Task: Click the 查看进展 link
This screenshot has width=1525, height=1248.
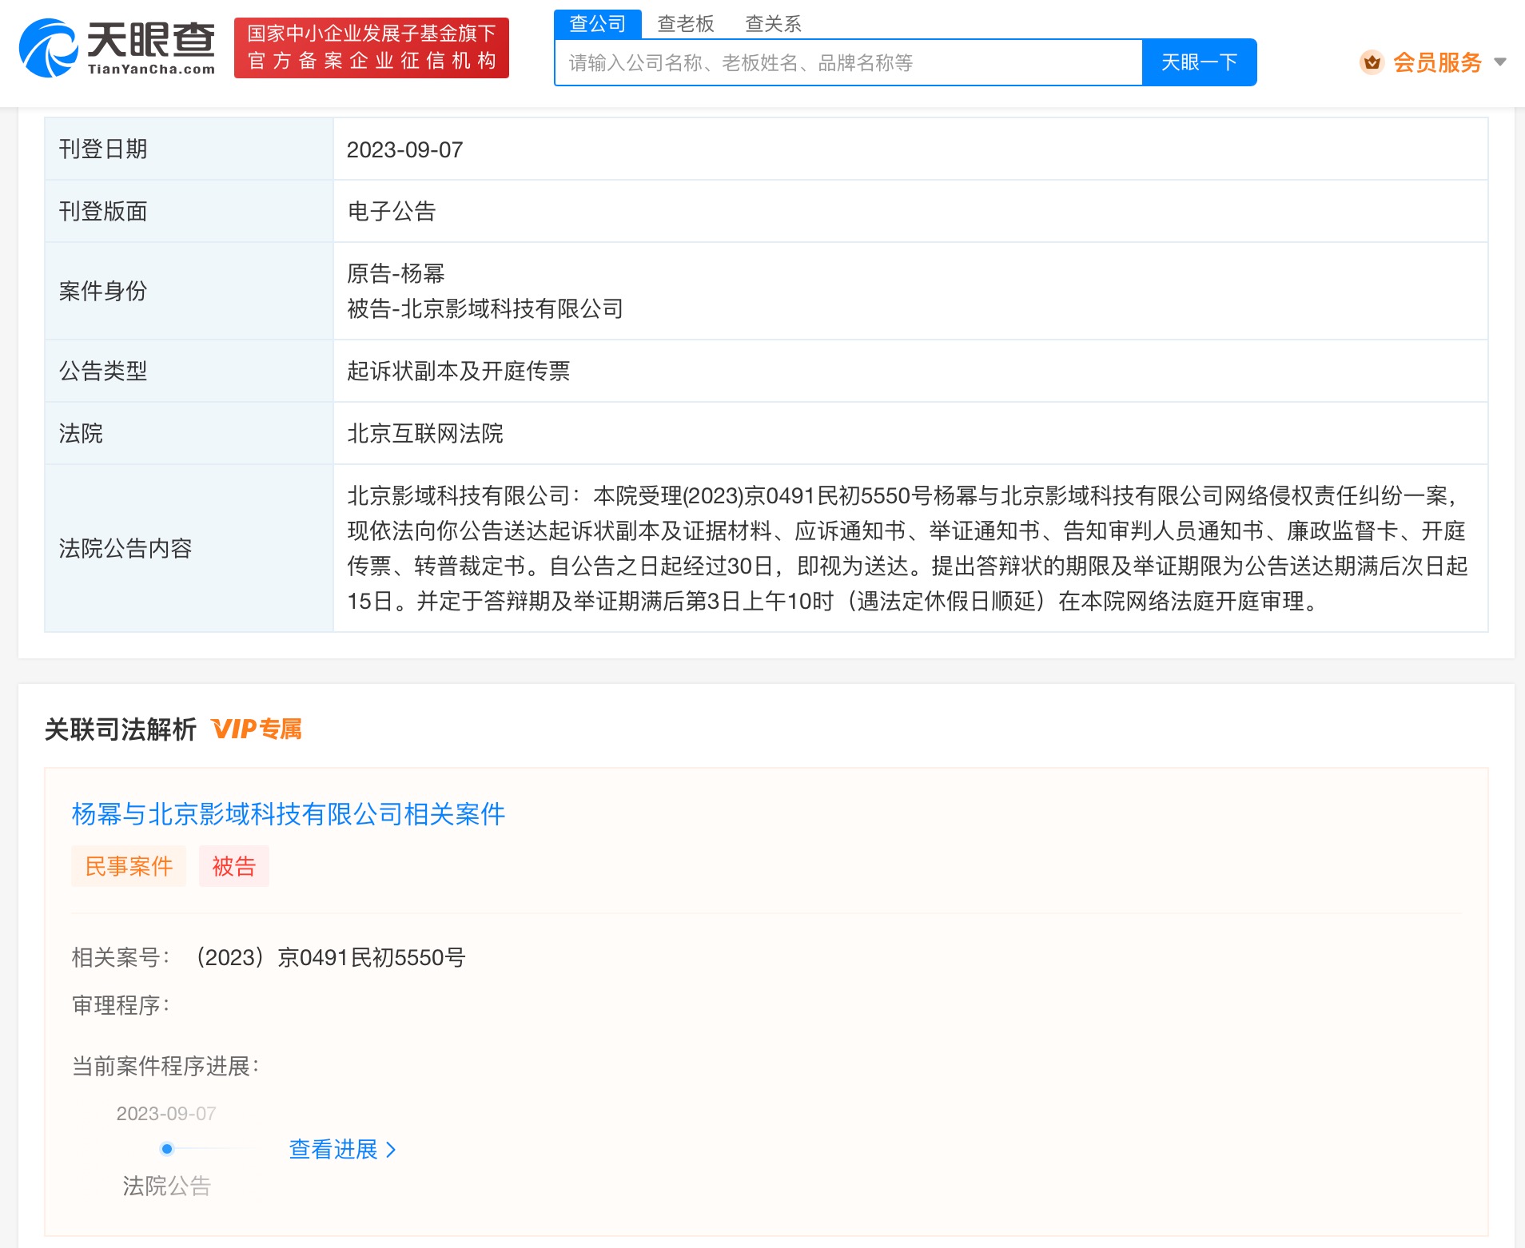Action: coord(333,1150)
